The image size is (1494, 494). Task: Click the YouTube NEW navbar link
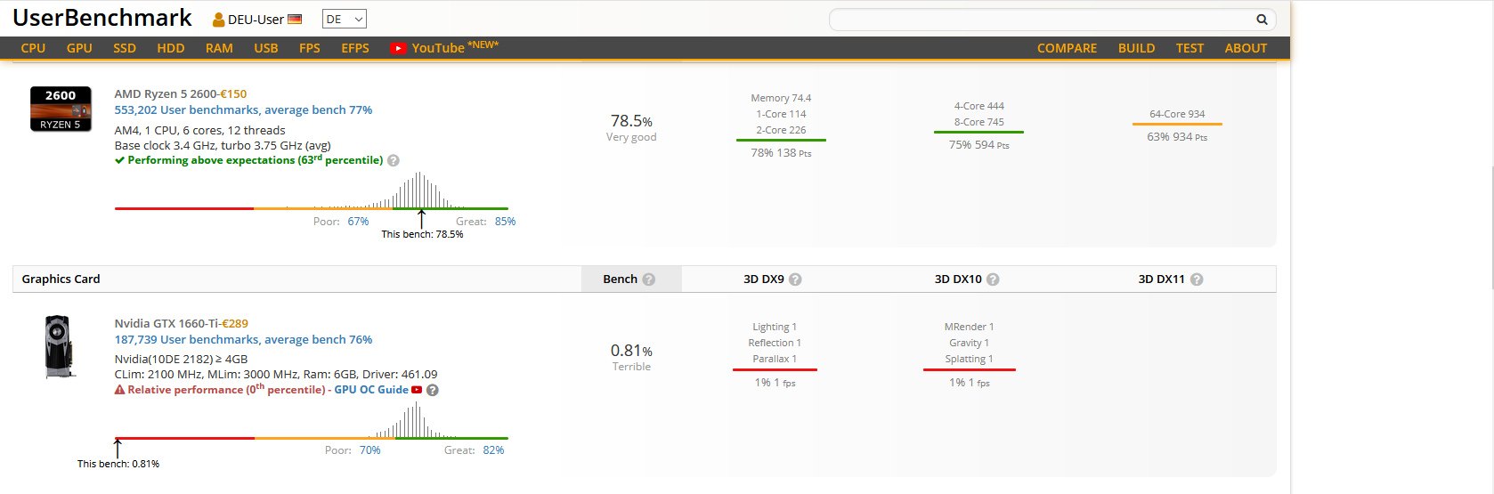(x=444, y=47)
